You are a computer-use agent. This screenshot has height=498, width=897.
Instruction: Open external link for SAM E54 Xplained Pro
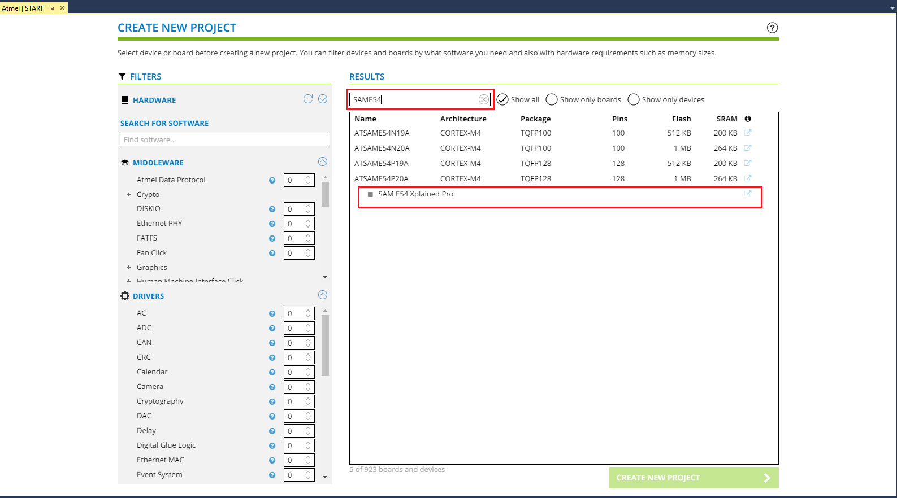(747, 194)
